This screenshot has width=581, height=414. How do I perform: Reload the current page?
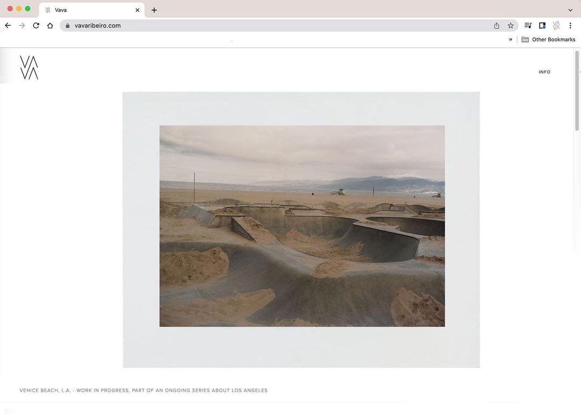[x=36, y=26]
